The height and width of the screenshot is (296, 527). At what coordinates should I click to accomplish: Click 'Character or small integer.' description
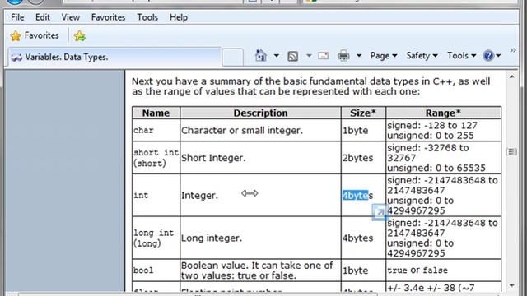pos(242,130)
